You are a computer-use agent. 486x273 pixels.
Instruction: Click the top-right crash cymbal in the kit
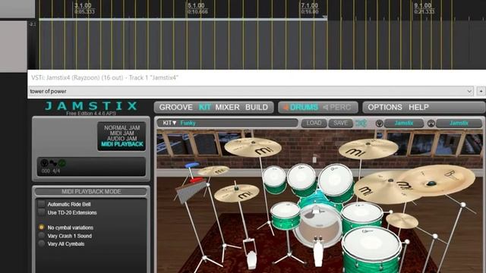(368, 149)
